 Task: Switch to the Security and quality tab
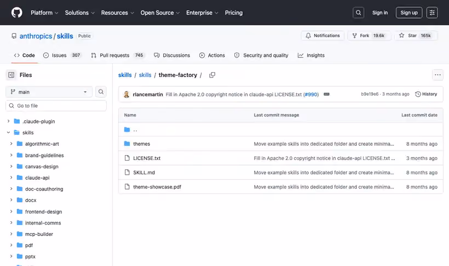261,55
